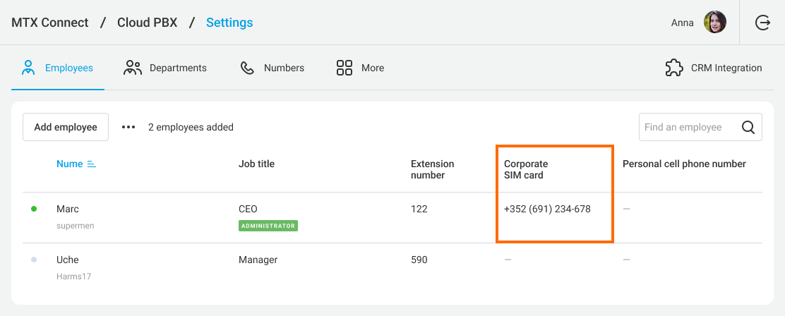Click the CRM Integration puzzle icon
Viewport: 785px width, 316px height.
[674, 68]
